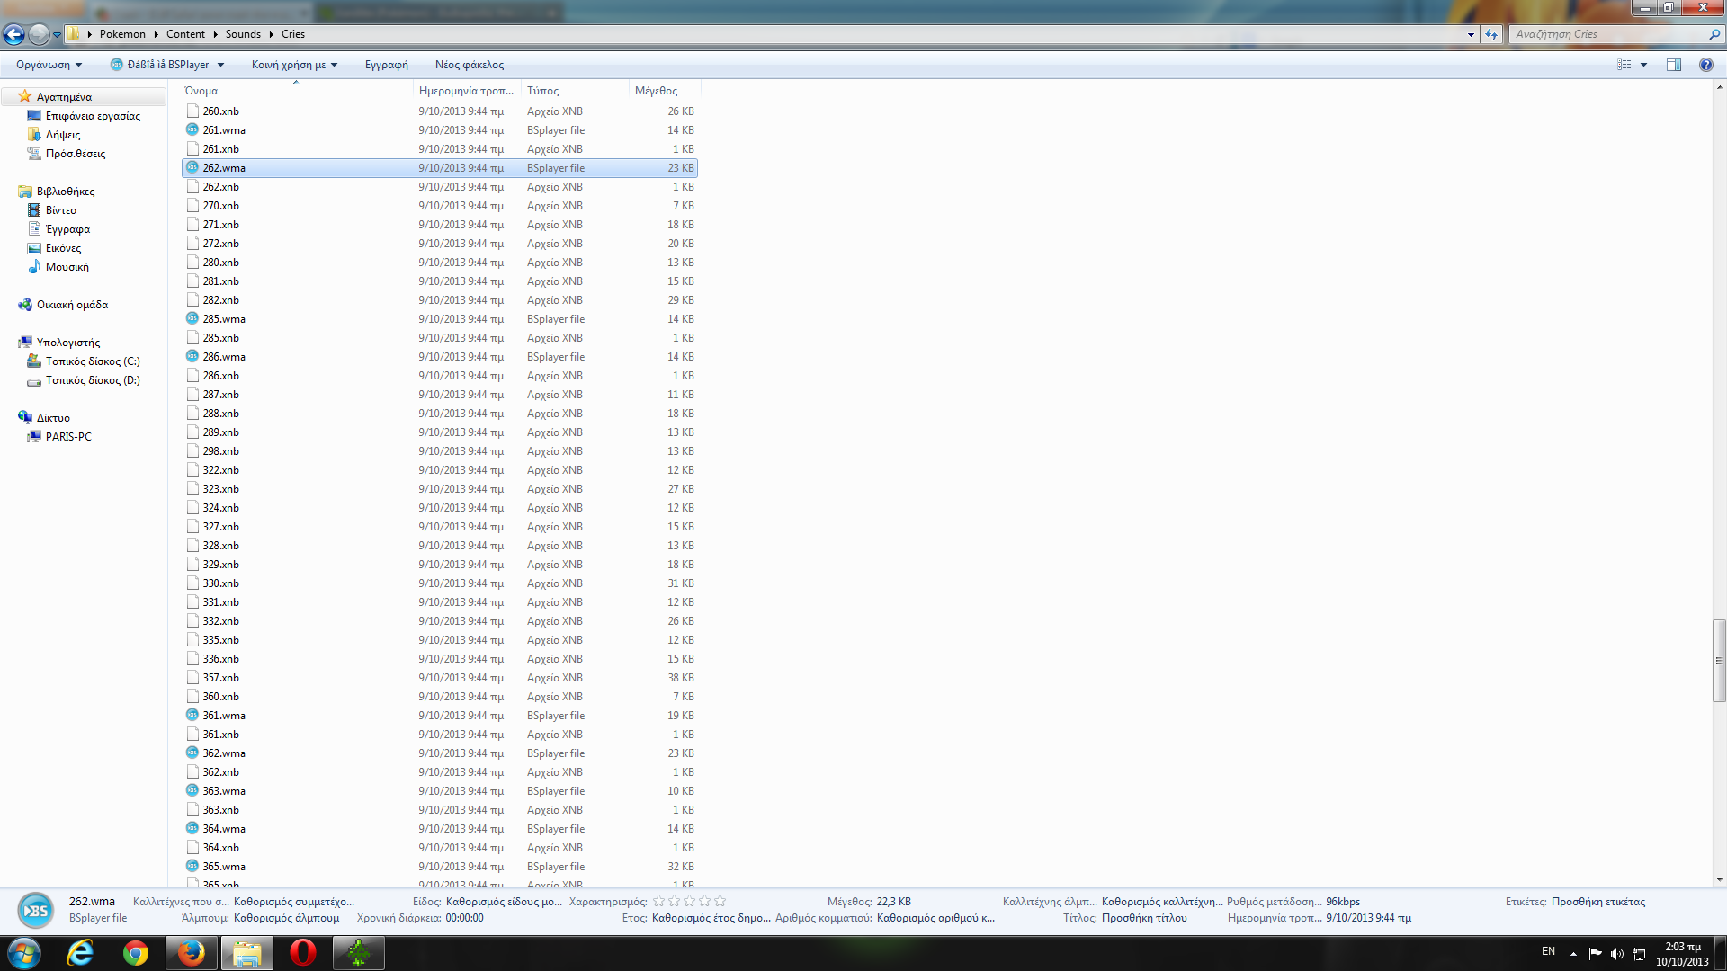Expand the Content breadcrumb arrow
1727x971 pixels.
coord(215,34)
